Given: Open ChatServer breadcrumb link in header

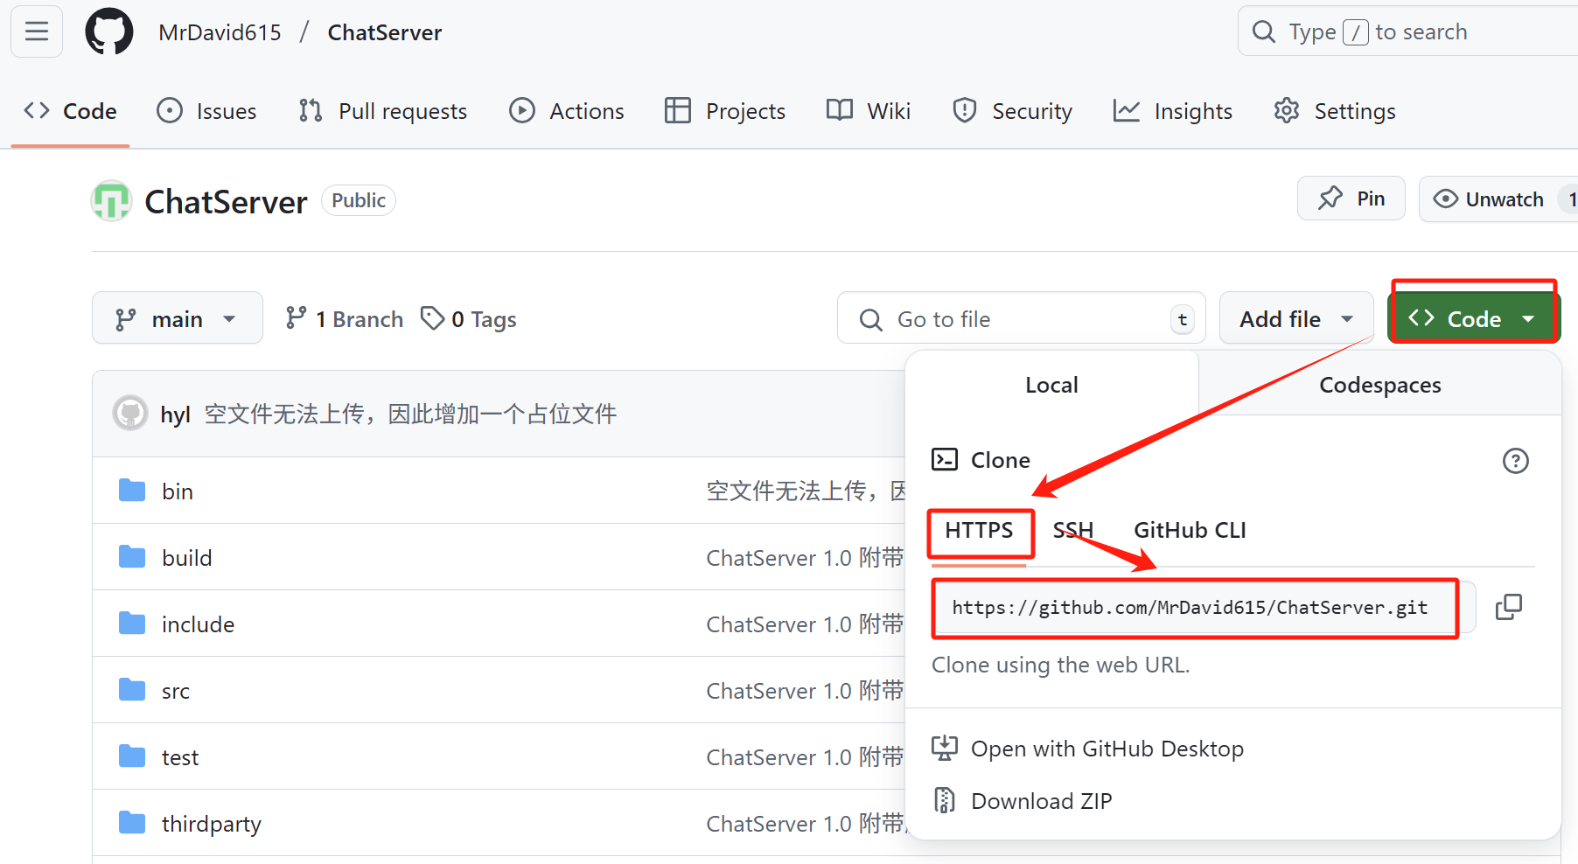Looking at the screenshot, I should point(384,32).
